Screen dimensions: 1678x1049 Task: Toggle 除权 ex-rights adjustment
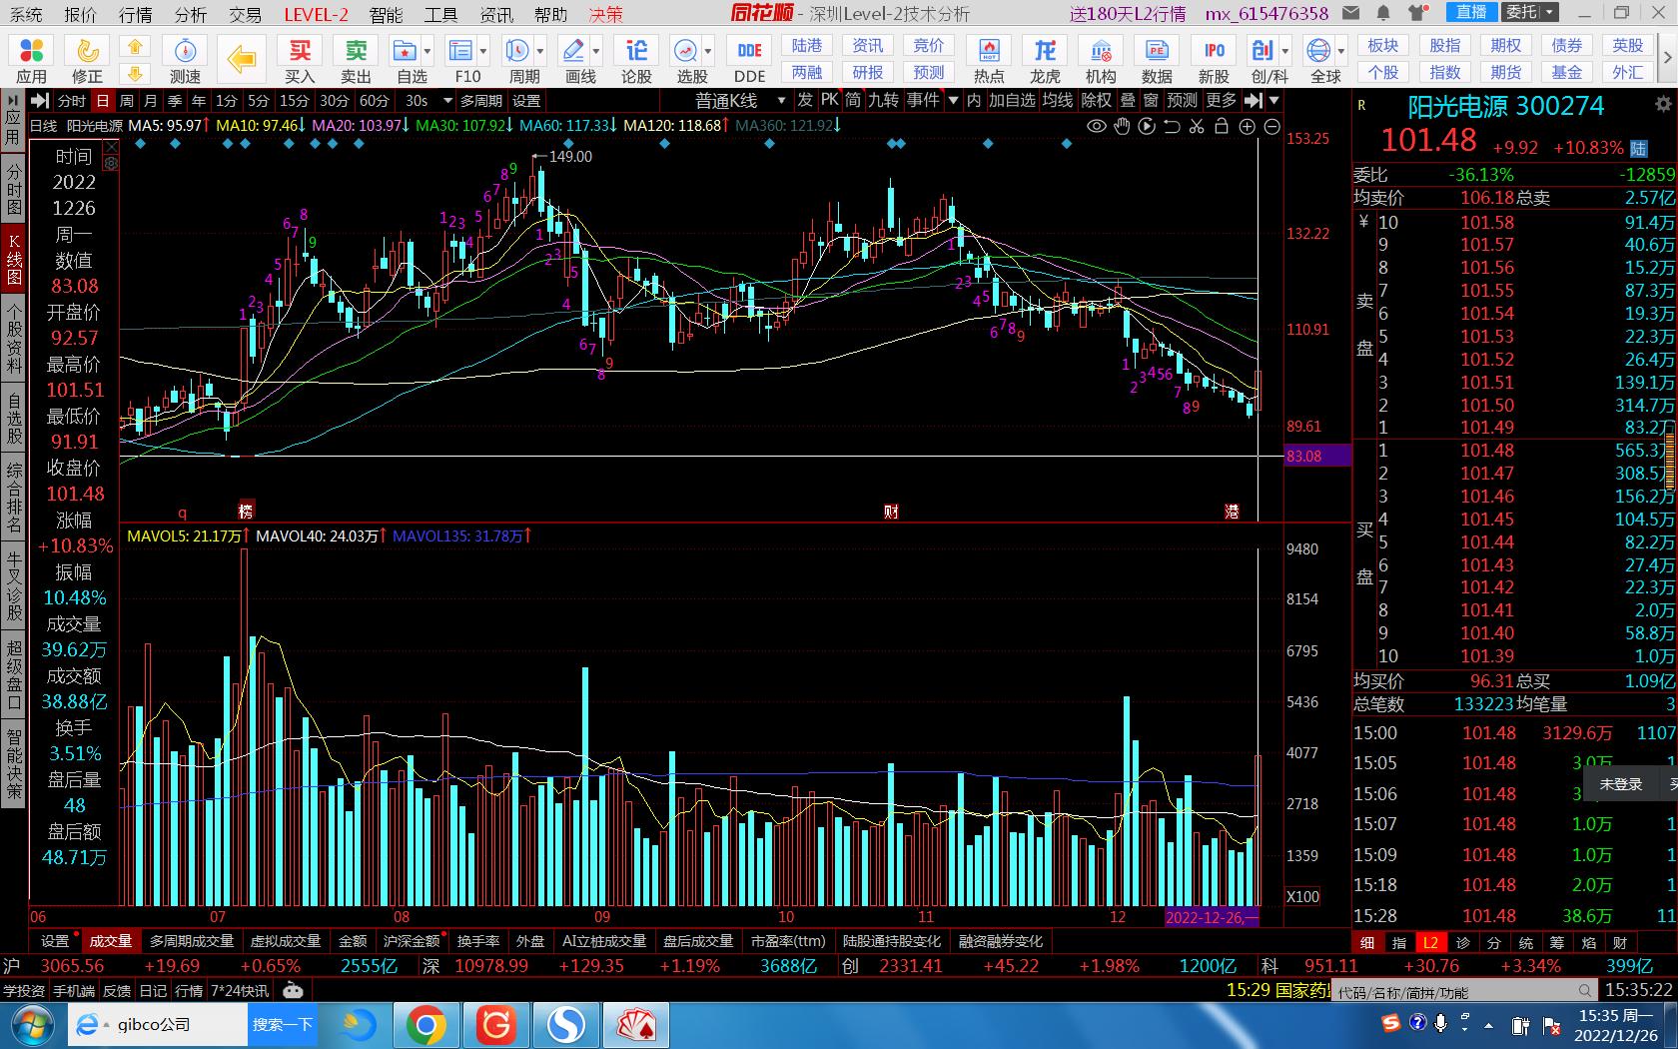1096,100
